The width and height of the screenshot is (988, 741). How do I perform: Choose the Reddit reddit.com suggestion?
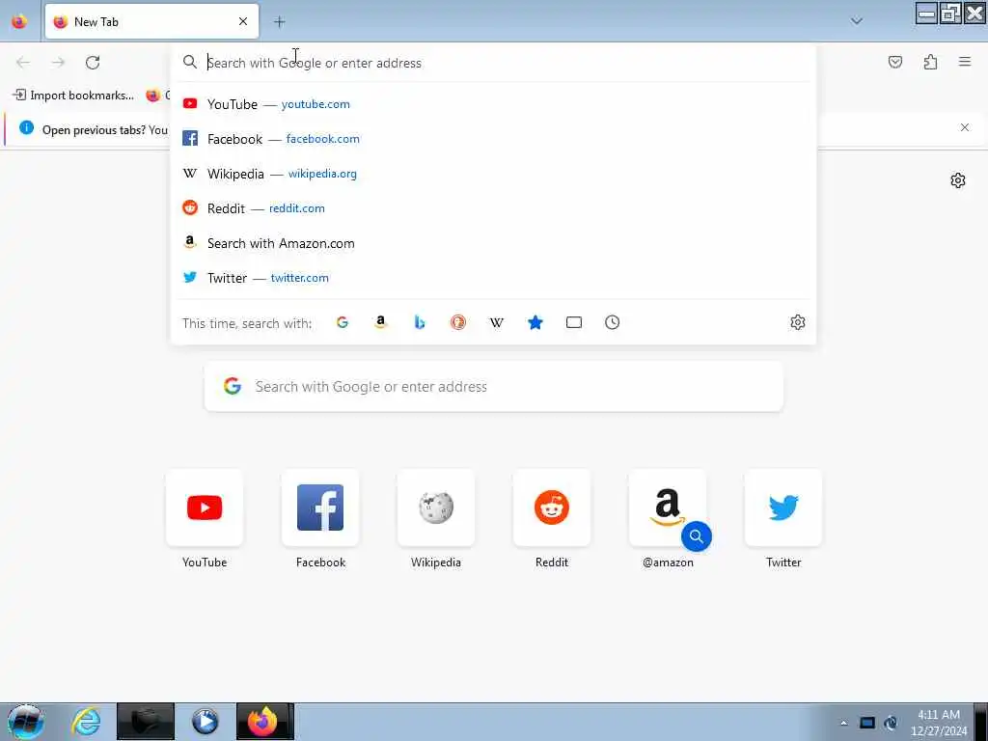point(493,208)
